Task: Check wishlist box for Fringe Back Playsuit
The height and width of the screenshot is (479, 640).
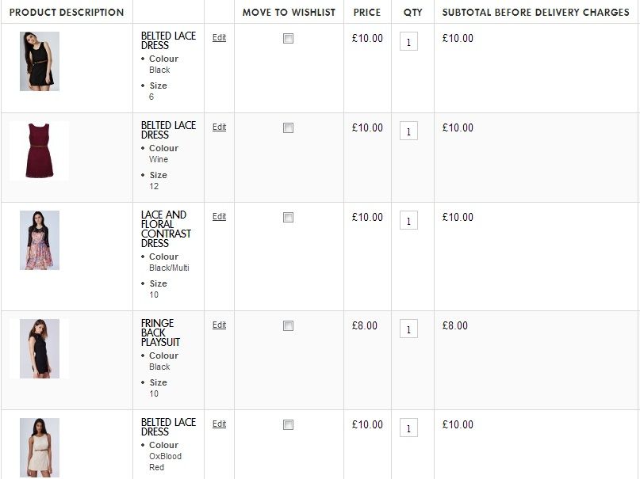Action: 288,326
